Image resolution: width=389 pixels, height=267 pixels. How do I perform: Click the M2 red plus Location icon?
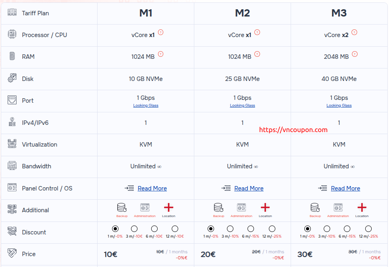pos(265,207)
